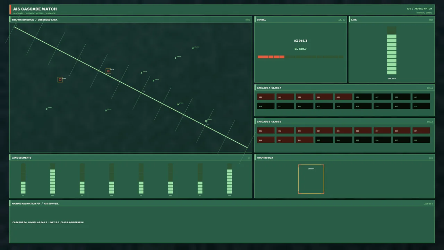The image size is (444, 250).
Task: Click the SNR 22.0 value
Action: click(x=392, y=78)
